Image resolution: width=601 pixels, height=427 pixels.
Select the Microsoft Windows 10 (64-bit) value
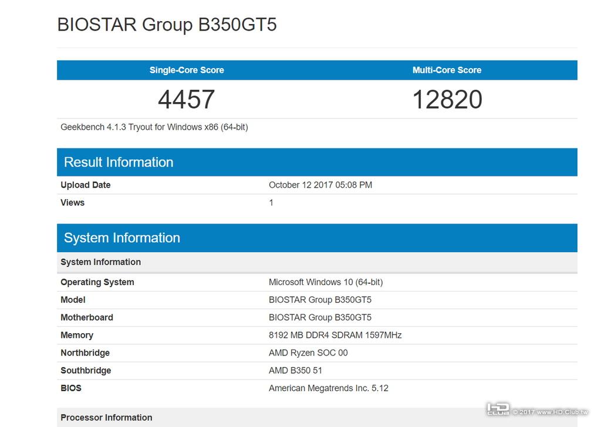[326, 282]
